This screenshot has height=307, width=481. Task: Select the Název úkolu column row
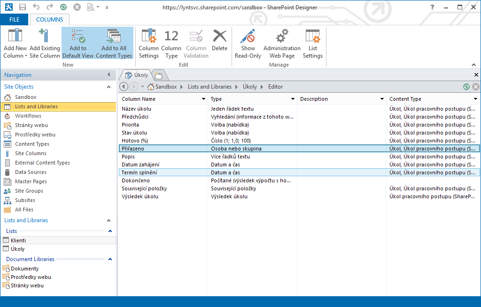coord(299,109)
